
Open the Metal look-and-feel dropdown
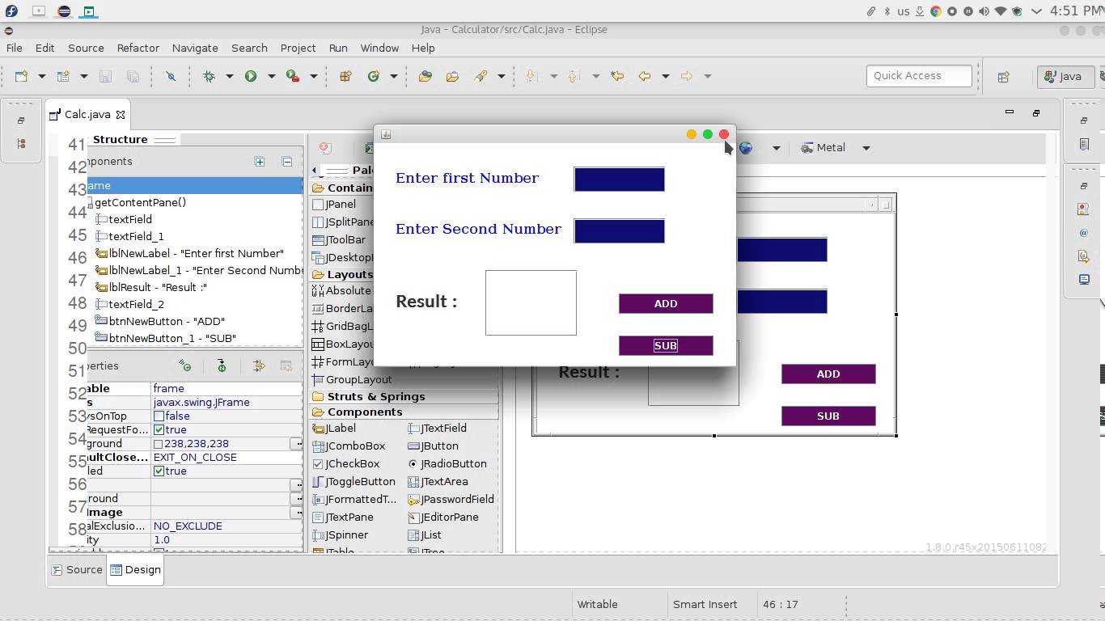click(x=865, y=147)
